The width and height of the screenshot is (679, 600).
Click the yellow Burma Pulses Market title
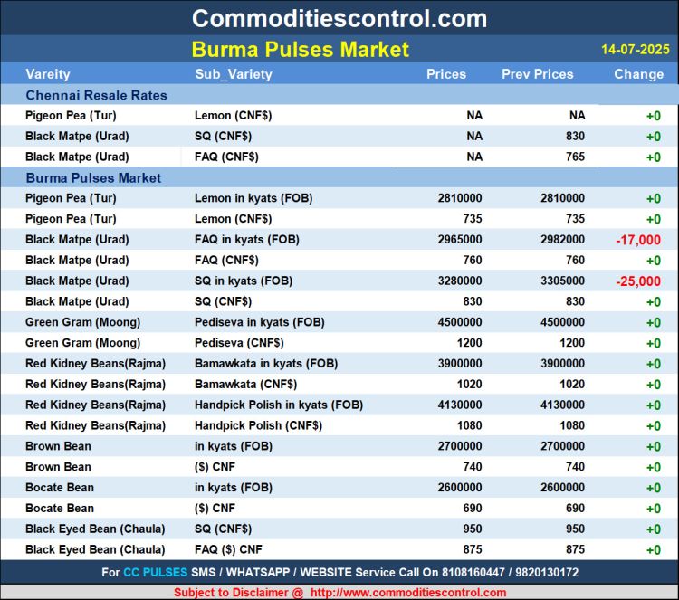301,49
